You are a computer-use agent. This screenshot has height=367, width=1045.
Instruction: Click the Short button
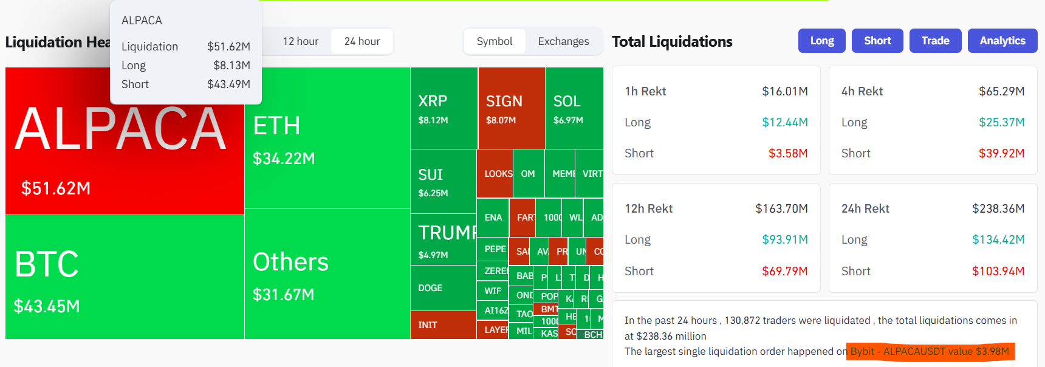click(x=877, y=41)
